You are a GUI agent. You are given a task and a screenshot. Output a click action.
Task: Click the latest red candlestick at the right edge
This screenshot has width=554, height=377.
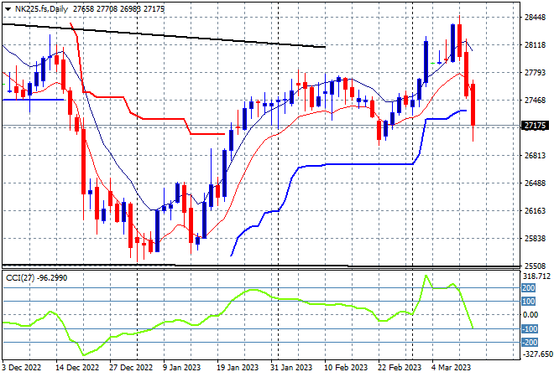coord(473,105)
